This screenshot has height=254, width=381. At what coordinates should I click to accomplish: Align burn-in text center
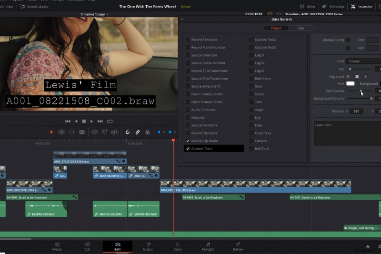(x=357, y=76)
